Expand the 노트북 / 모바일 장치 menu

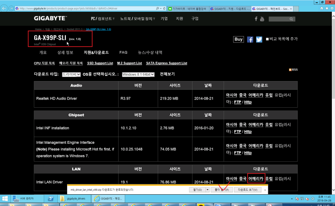138,19
